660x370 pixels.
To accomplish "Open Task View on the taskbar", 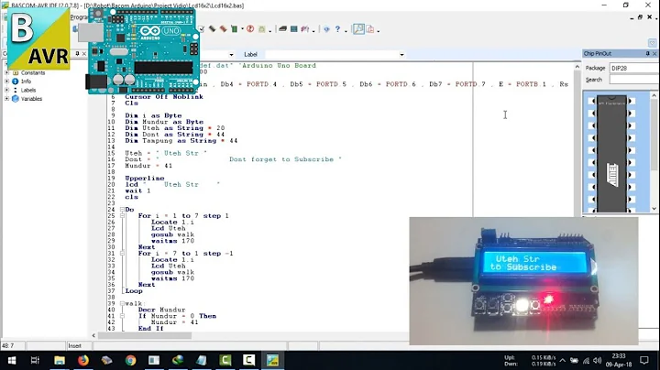I will [35, 360].
